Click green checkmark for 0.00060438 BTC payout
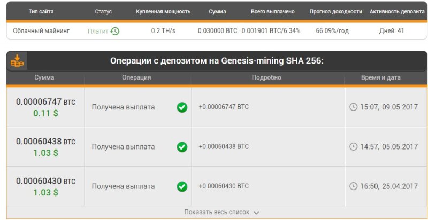The image size is (428, 220). point(182,146)
